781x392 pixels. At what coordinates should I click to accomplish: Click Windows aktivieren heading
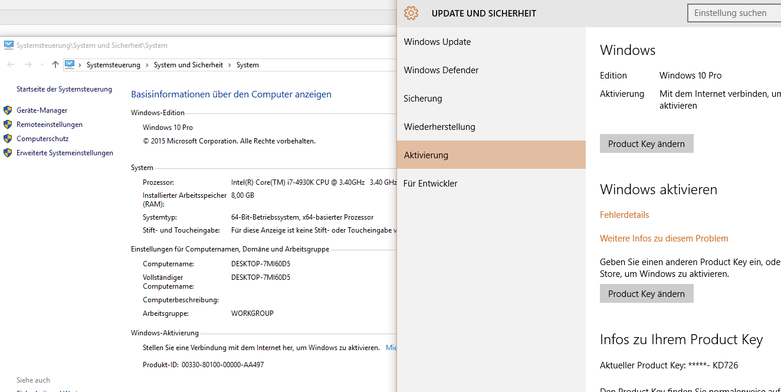pyautogui.click(x=658, y=190)
